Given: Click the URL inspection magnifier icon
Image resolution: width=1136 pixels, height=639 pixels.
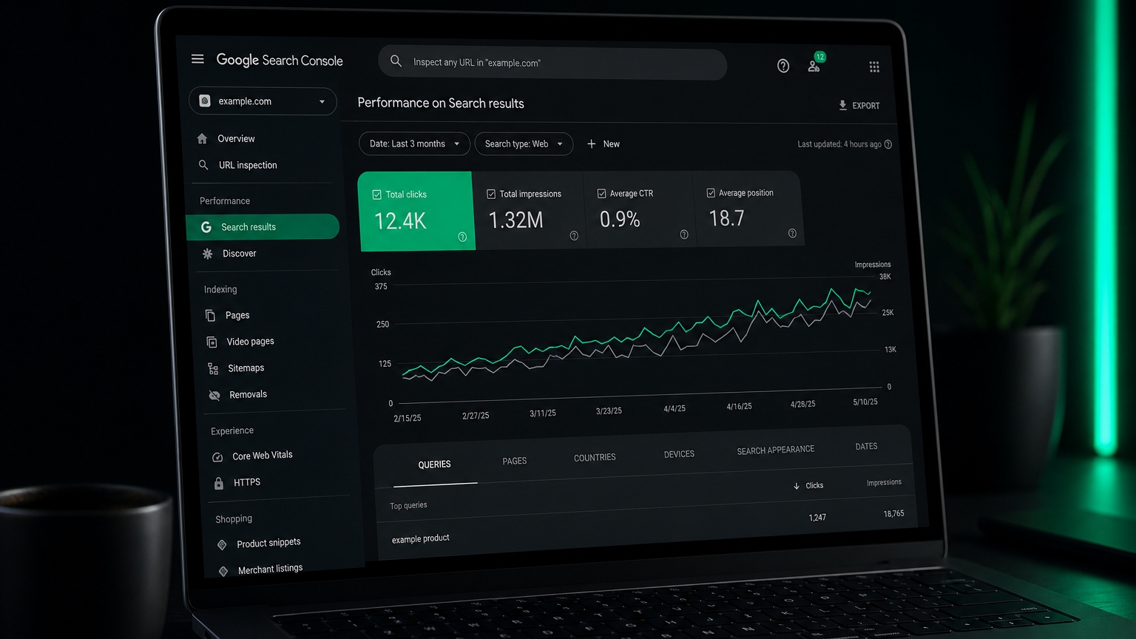Looking at the screenshot, I should (x=203, y=165).
